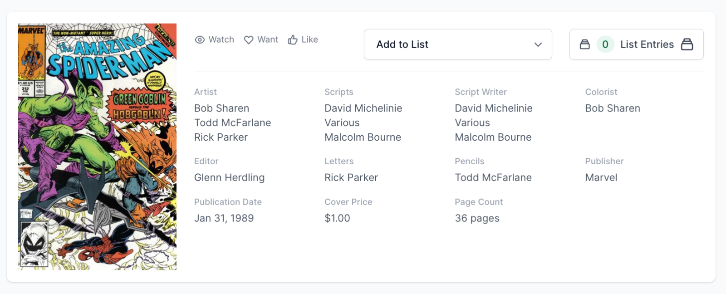
Task: Toggle the Watch label for this comic
Action: pyautogui.click(x=221, y=40)
